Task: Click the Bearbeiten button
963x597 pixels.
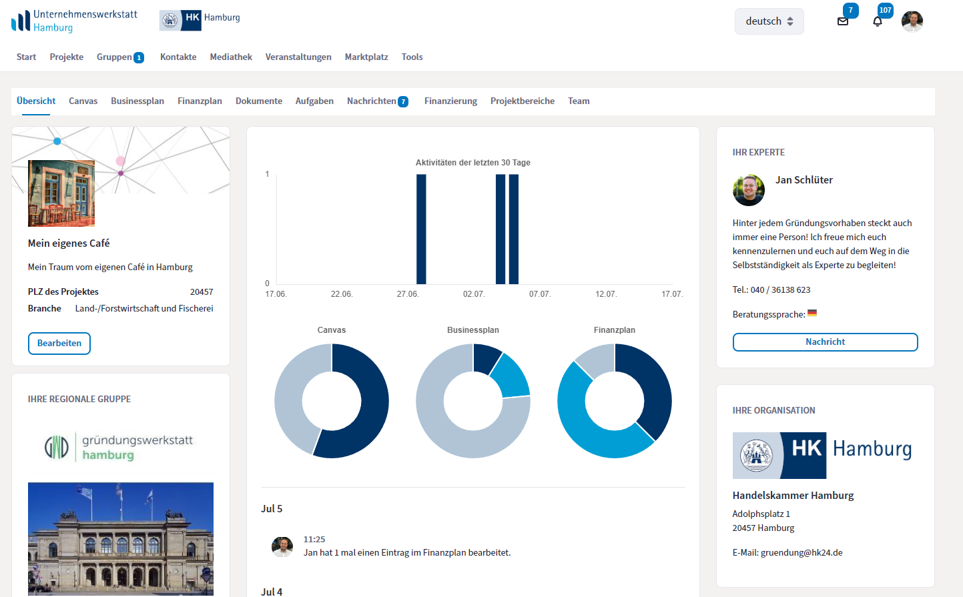Action: point(59,343)
